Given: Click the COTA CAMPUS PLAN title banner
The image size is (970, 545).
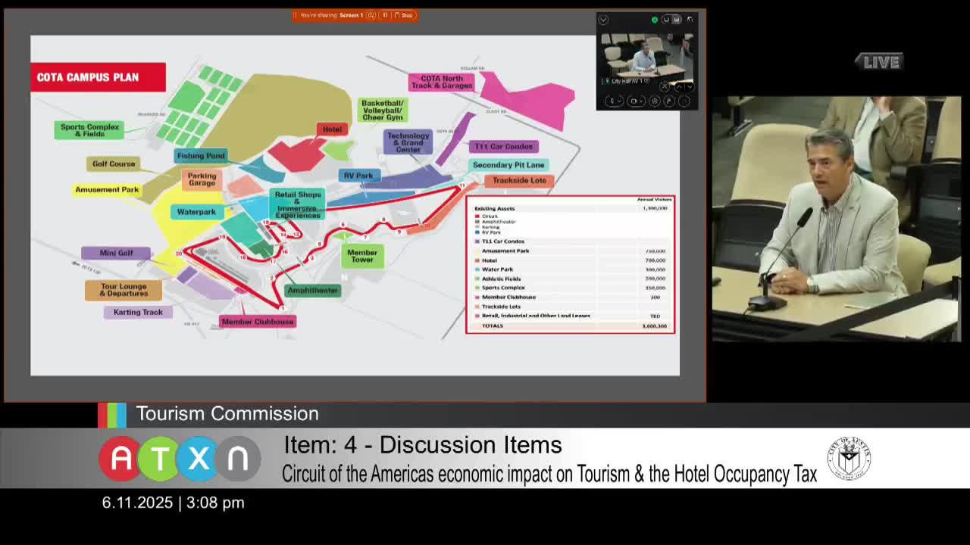Looking at the screenshot, I should [x=98, y=77].
